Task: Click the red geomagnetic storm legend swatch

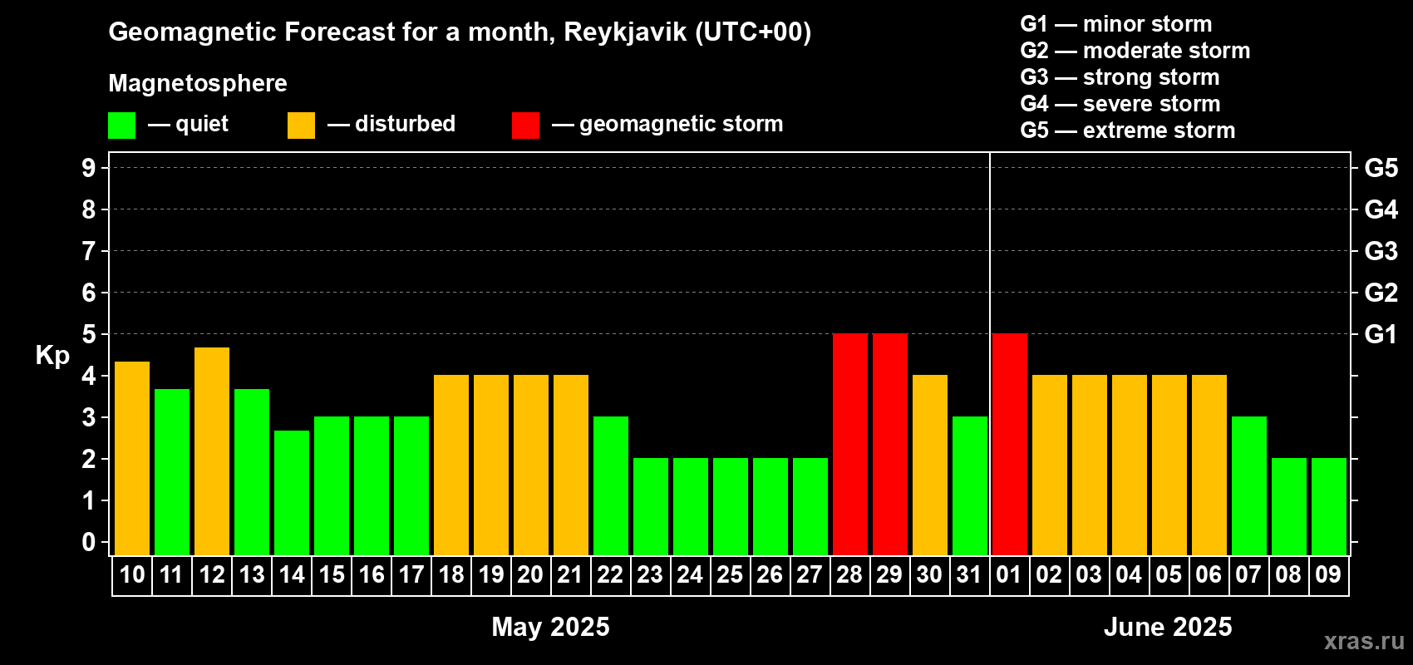Action: 526,126
